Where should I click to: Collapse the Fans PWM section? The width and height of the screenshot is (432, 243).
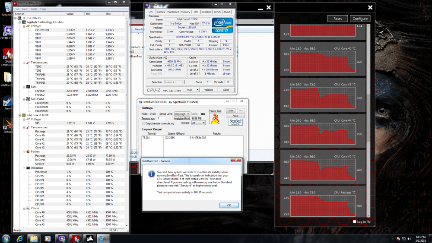point(24,99)
